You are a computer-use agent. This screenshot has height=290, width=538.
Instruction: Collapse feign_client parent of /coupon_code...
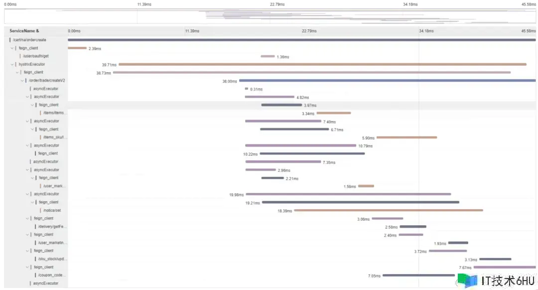point(27,267)
